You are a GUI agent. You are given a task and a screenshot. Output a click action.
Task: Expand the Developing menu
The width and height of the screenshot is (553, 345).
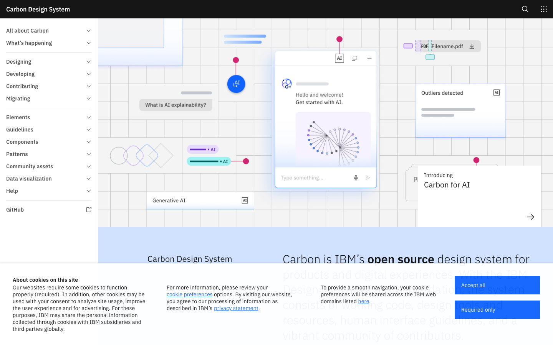(49, 74)
